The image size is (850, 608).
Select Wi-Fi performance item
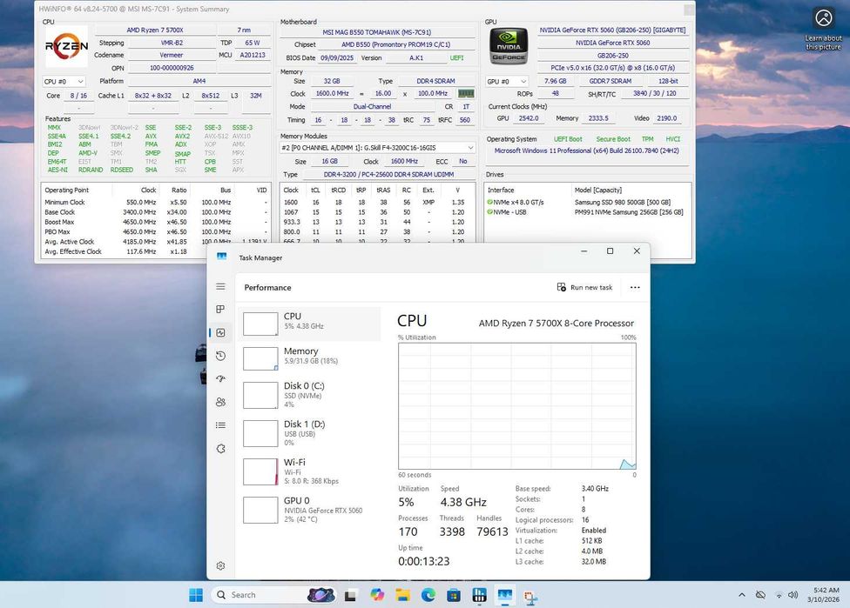click(309, 471)
